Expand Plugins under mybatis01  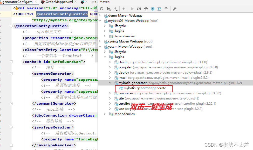tap(105, 31)
